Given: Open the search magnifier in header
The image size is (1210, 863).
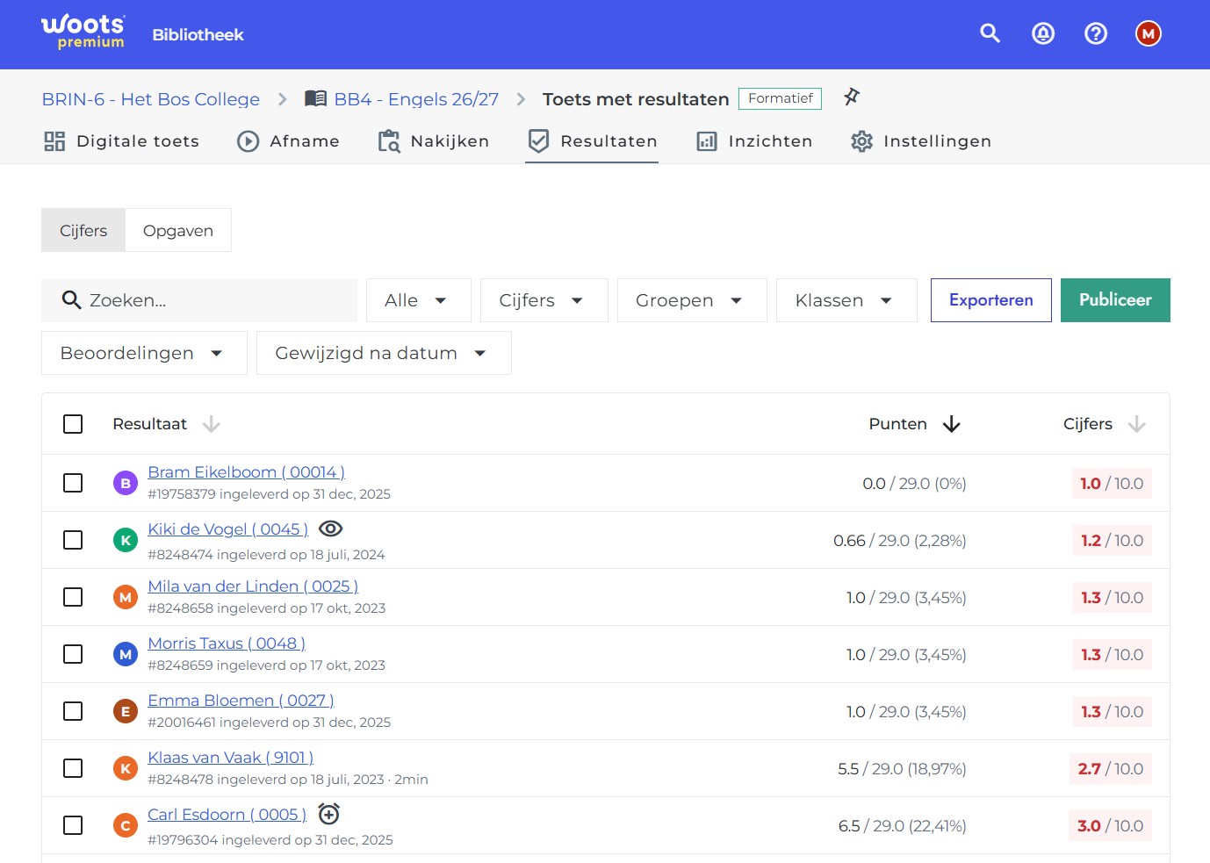Looking at the screenshot, I should 990,33.
